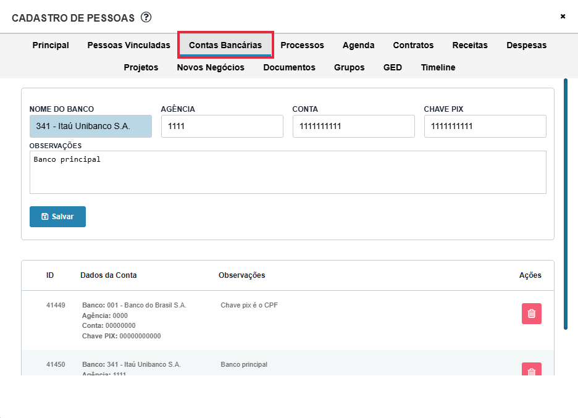Switch to the Principal tab

[x=51, y=45]
